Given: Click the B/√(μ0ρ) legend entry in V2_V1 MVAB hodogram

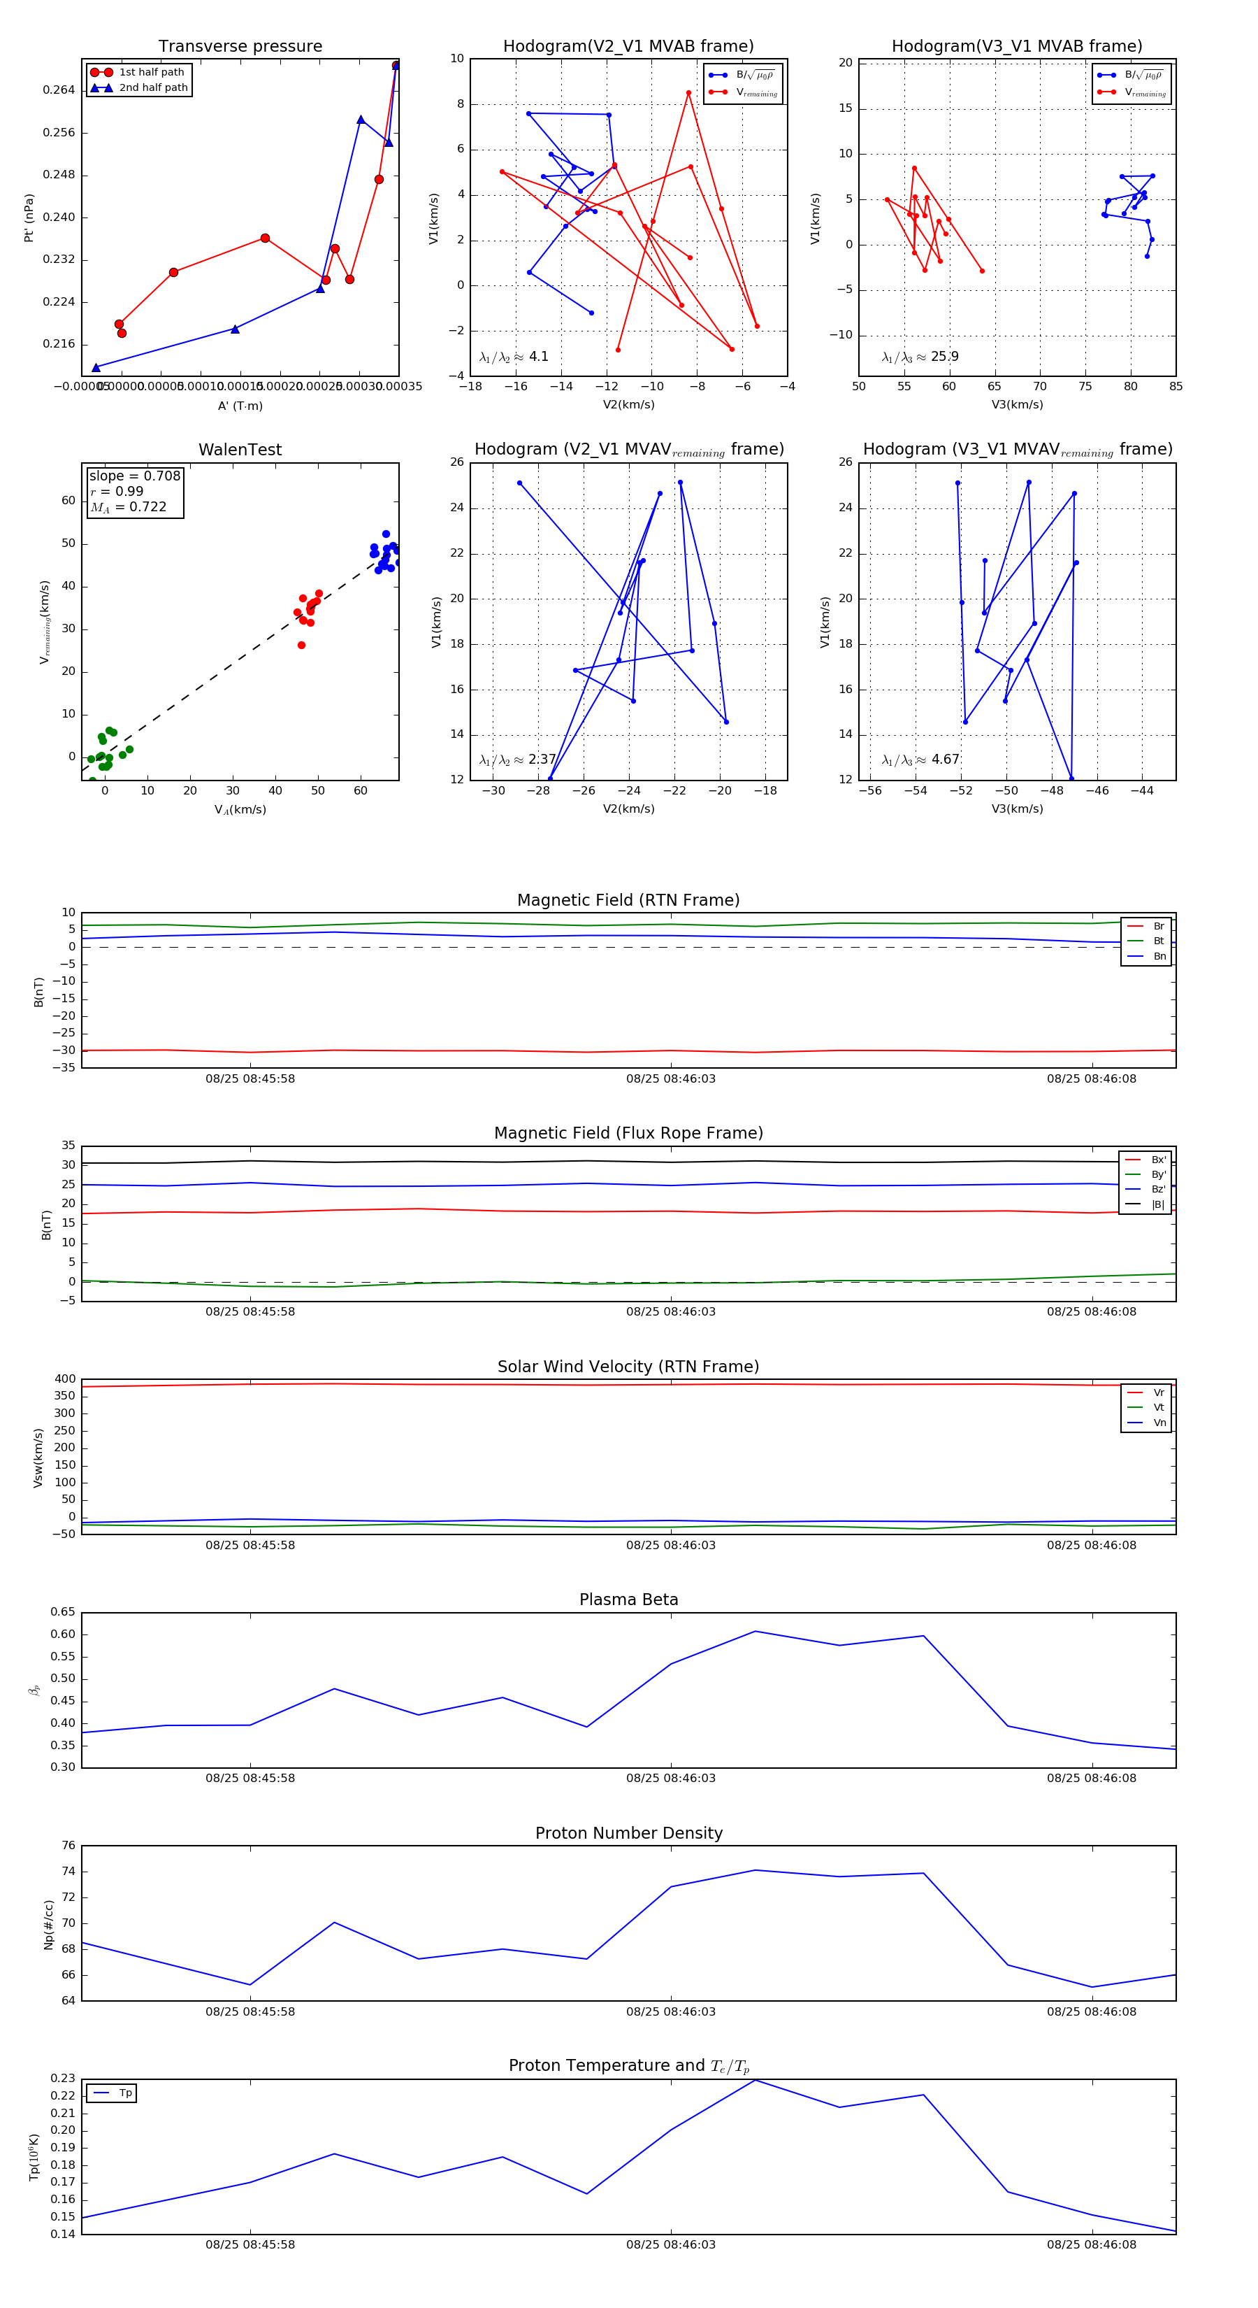Looking at the screenshot, I should tap(742, 76).
